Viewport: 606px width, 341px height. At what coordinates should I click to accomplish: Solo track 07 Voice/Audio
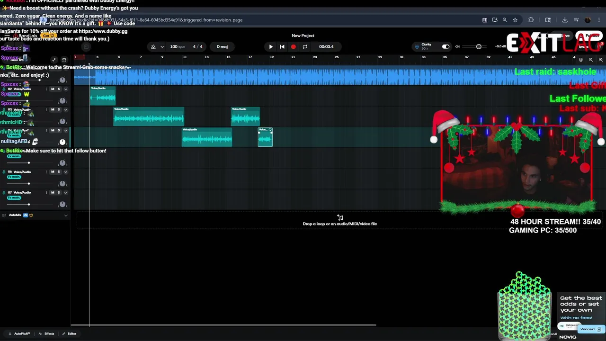point(59,192)
